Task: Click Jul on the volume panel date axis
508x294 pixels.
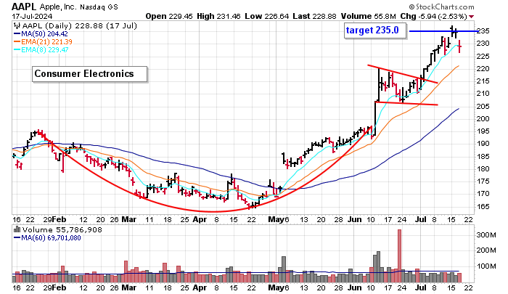Action: (420, 287)
